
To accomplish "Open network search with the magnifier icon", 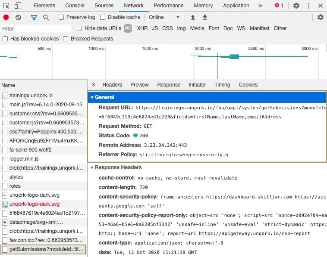I will [46, 18].
